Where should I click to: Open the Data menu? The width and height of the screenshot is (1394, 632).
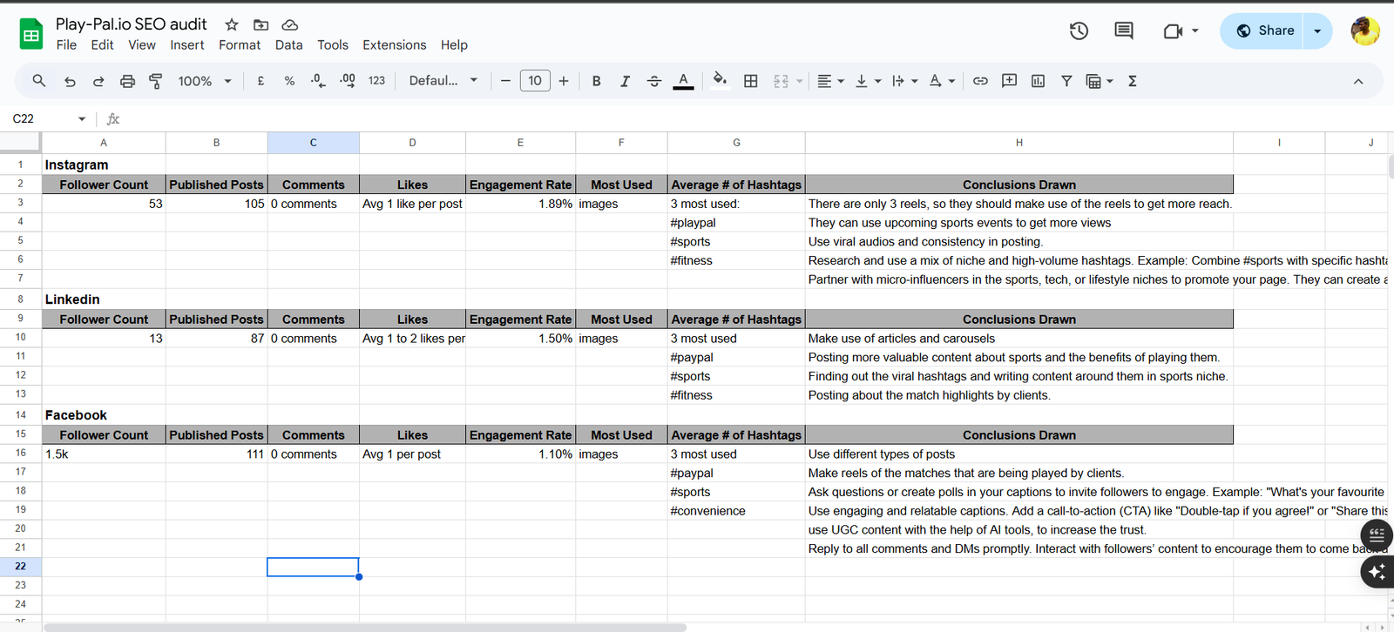[x=288, y=45]
